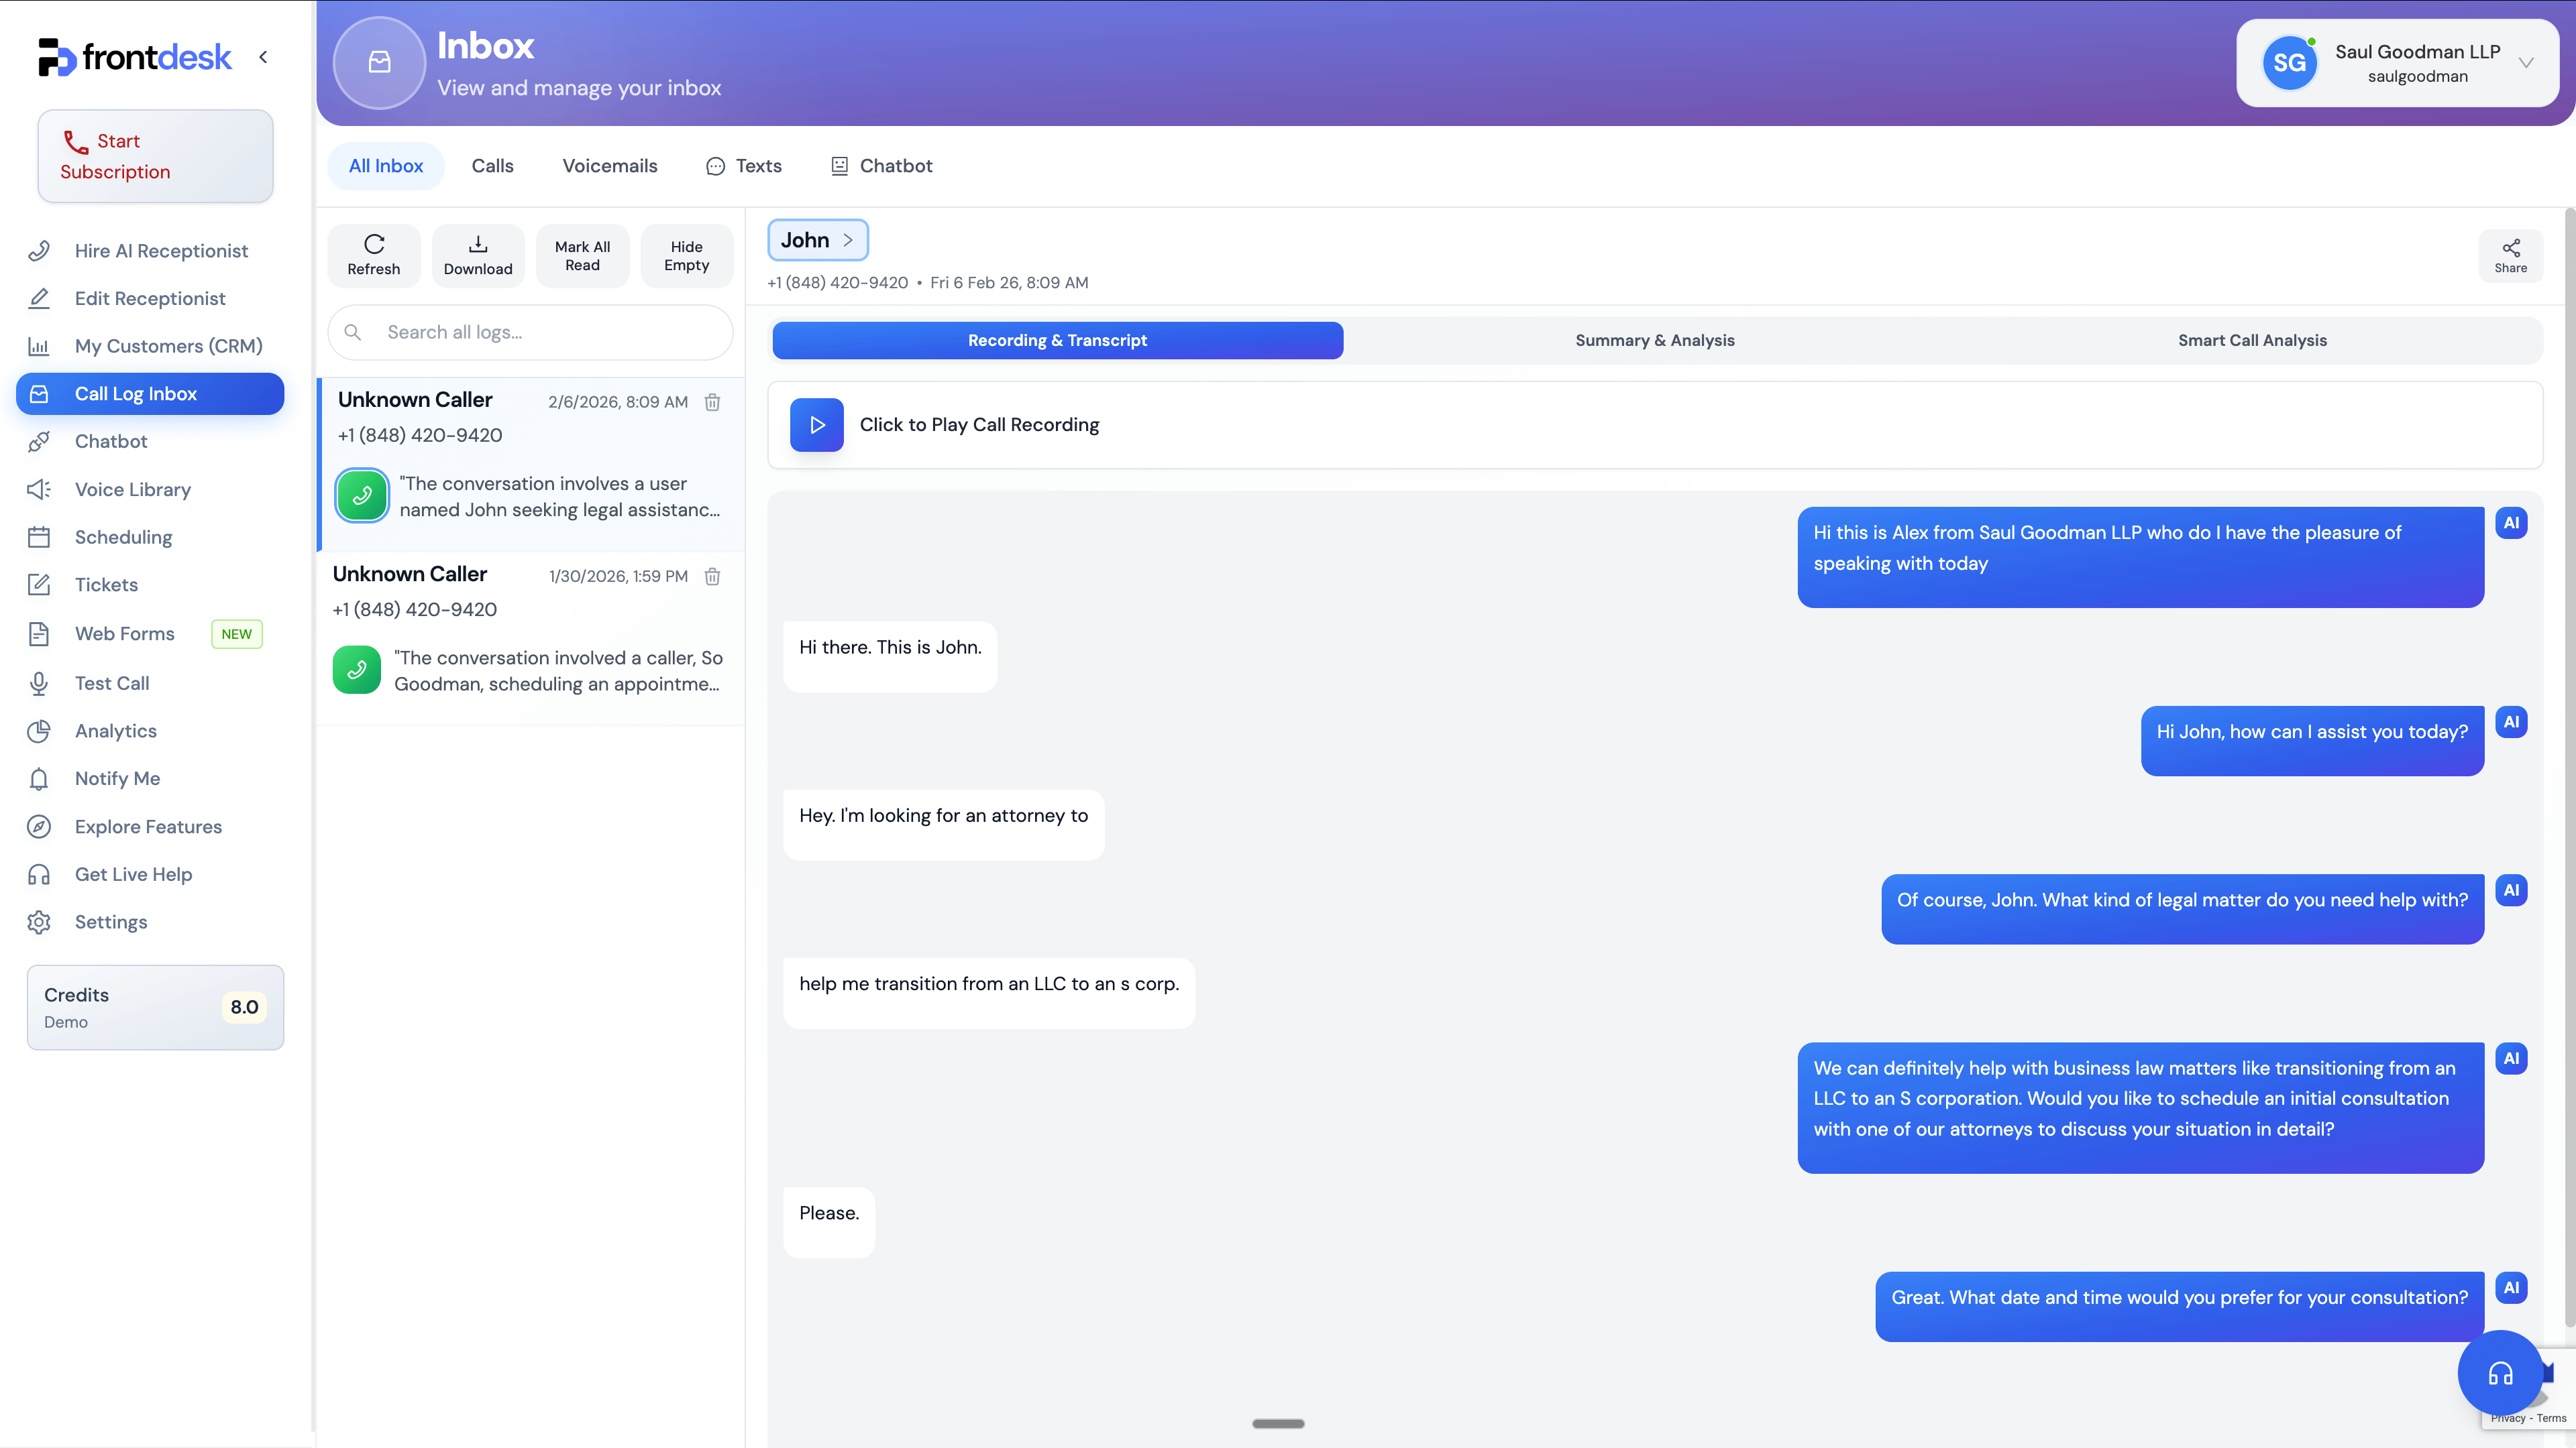Click the Search all logs field

point(530,333)
